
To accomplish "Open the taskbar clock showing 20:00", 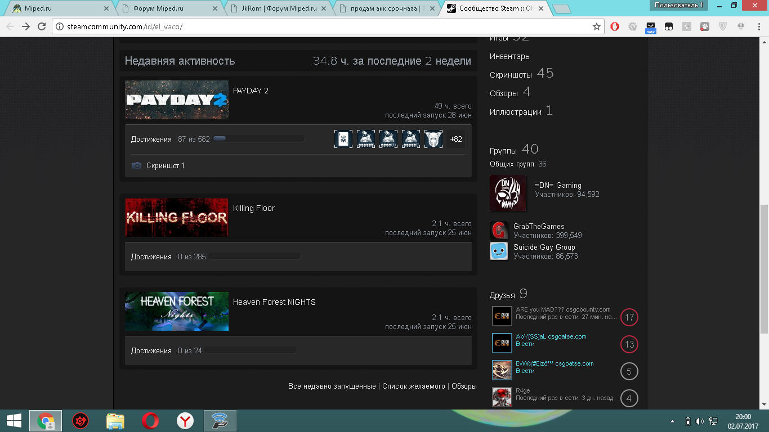I will (x=743, y=421).
